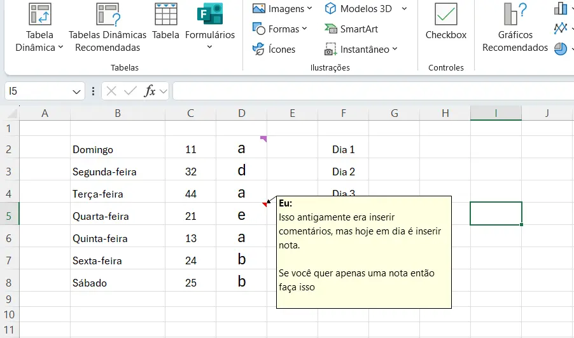574x338 pixels.
Task: Click the line chart icon
Action: tap(561, 28)
